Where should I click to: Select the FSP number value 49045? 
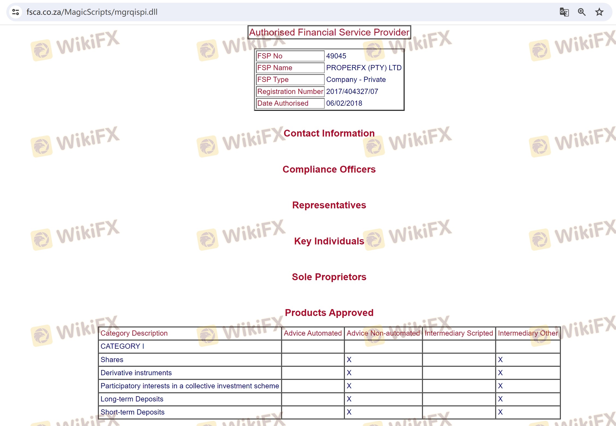(x=336, y=56)
